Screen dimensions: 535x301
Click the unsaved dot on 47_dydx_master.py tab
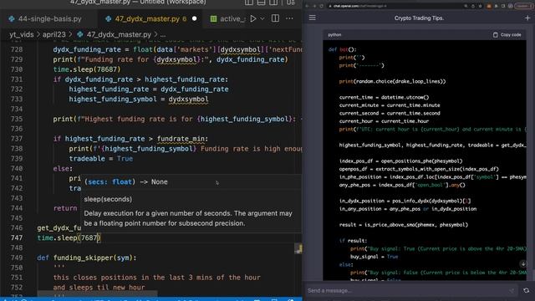195,18
